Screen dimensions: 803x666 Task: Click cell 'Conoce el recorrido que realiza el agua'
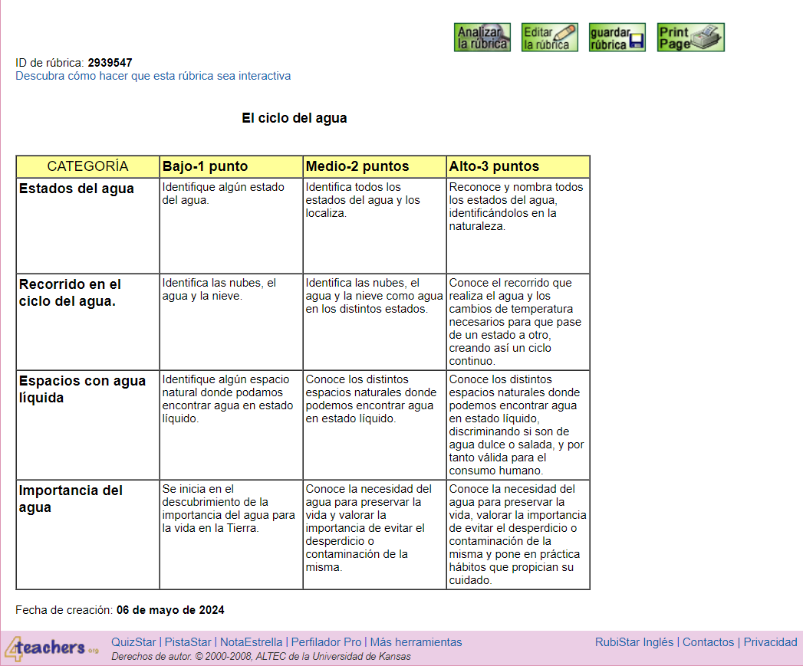click(518, 322)
